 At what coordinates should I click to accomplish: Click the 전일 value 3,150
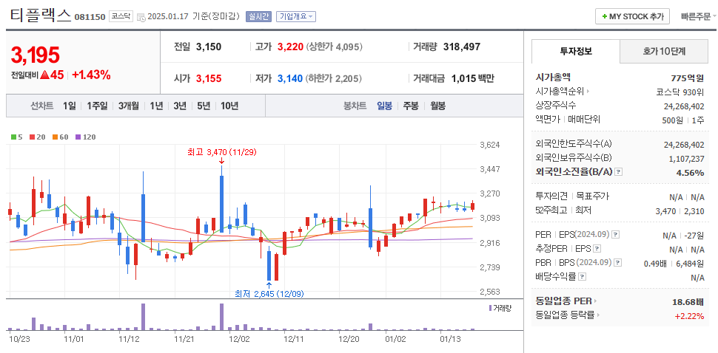(209, 47)
